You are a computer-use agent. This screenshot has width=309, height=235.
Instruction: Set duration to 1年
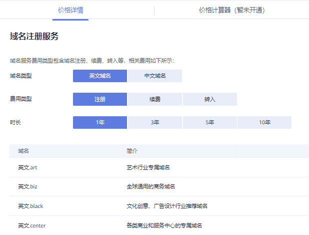pyautogui.click(x=100, y=122)
